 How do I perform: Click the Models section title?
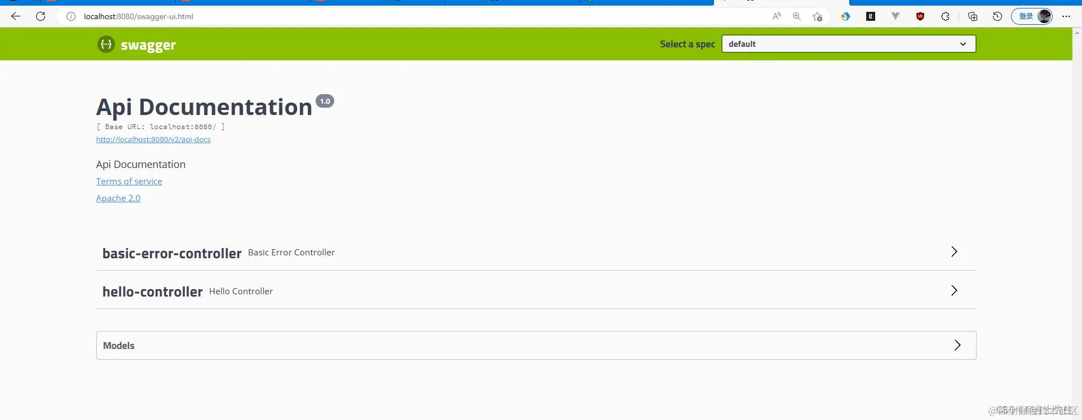[x=119, y=346]
